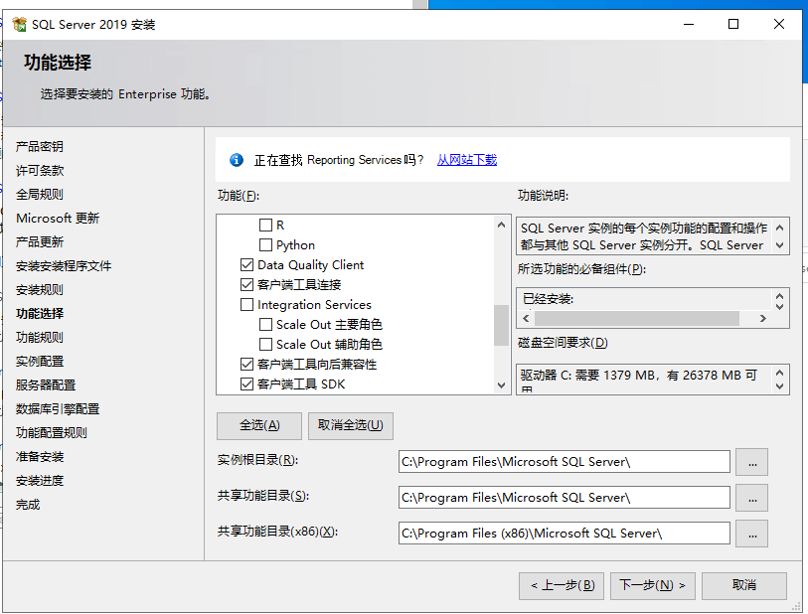Screen dimensions: 808x614
Task: Select 准备安装 step in sidebar
Action: (x=40, y=457)
